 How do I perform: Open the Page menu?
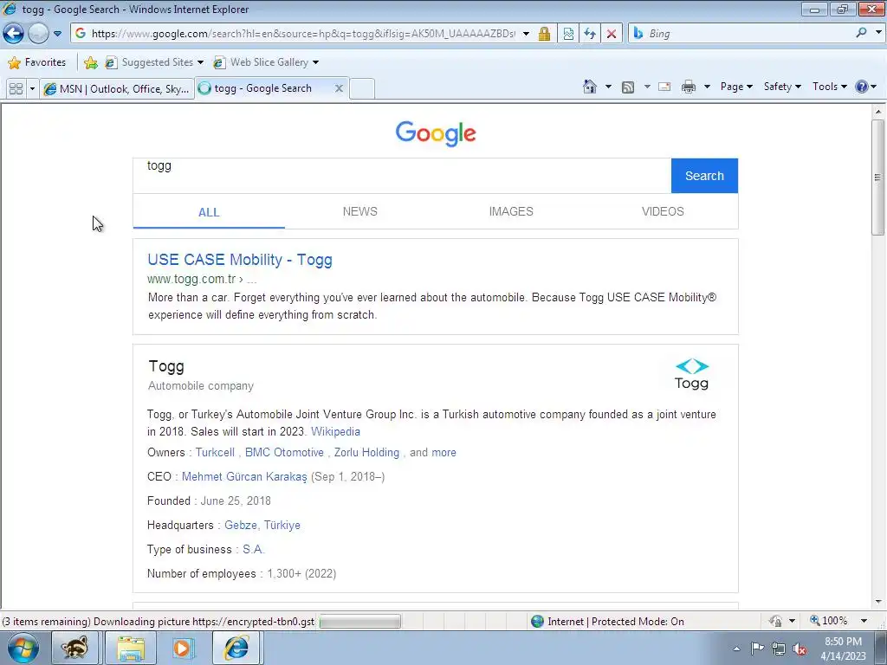click(x=736, y=87)
